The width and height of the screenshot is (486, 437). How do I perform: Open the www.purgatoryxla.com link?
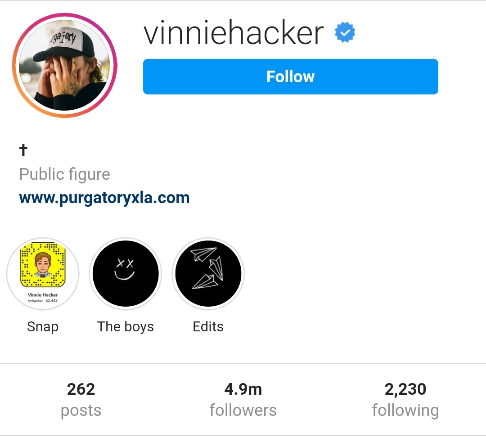104,198
